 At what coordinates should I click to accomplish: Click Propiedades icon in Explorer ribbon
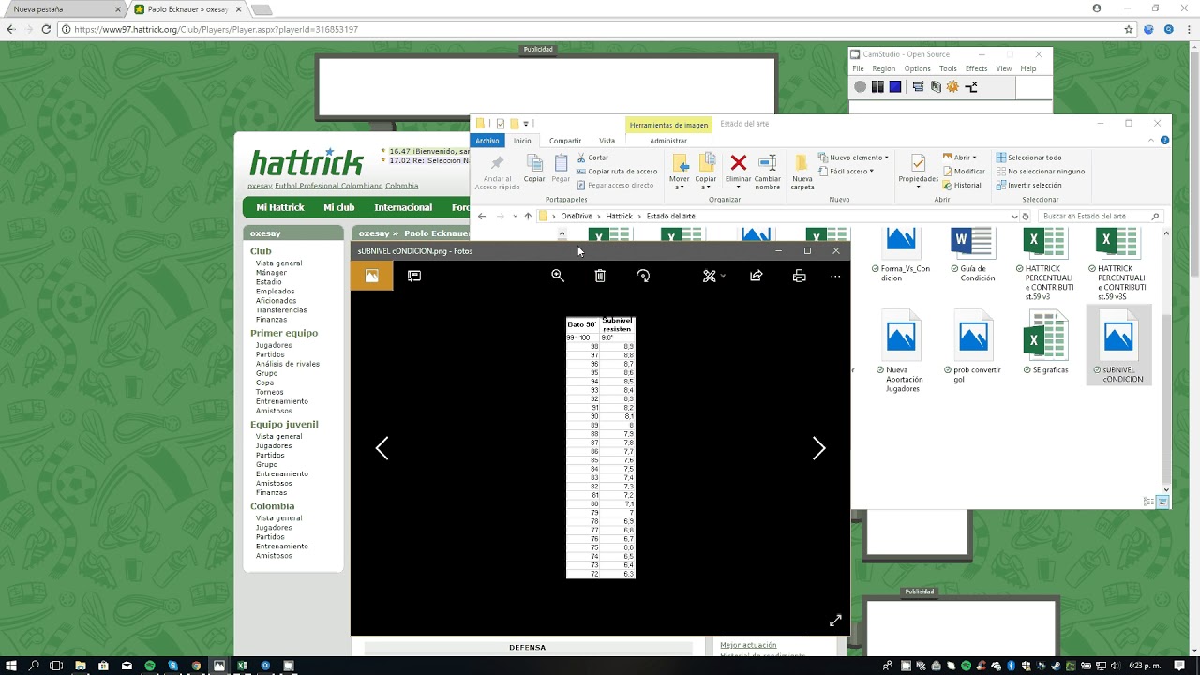(x=918, y=163)
